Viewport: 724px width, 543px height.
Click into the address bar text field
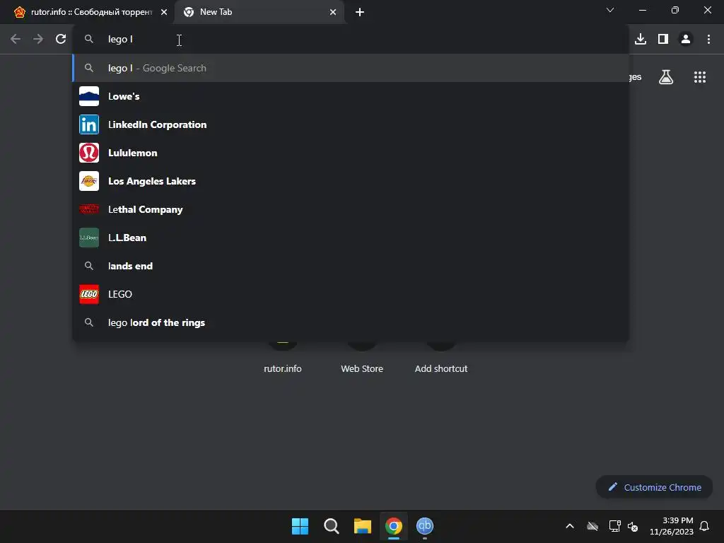(x=351, y=40)
